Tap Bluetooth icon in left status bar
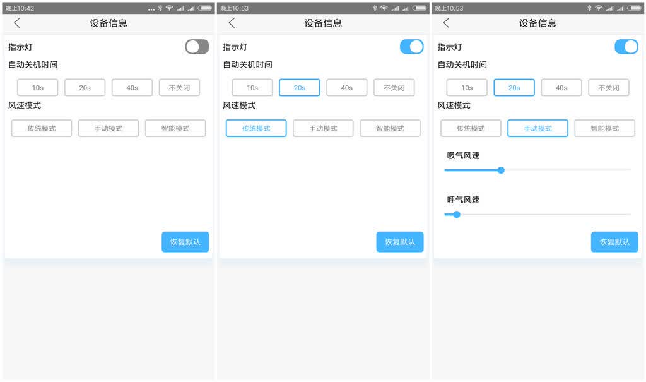646x382 pixels. pyautogui.click(x=160, y=8)
